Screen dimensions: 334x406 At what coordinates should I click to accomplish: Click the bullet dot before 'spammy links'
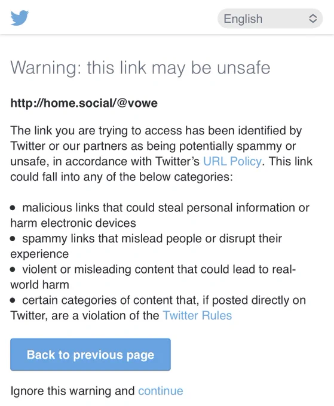click(13, 239)
